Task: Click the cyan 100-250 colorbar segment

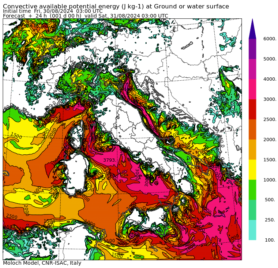Action: click(x=252, y=230)
